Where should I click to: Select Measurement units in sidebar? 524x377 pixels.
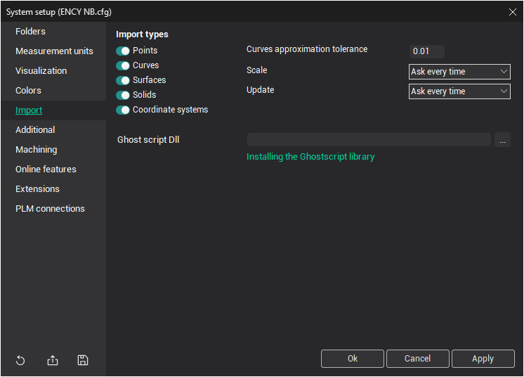coord(54,51)
